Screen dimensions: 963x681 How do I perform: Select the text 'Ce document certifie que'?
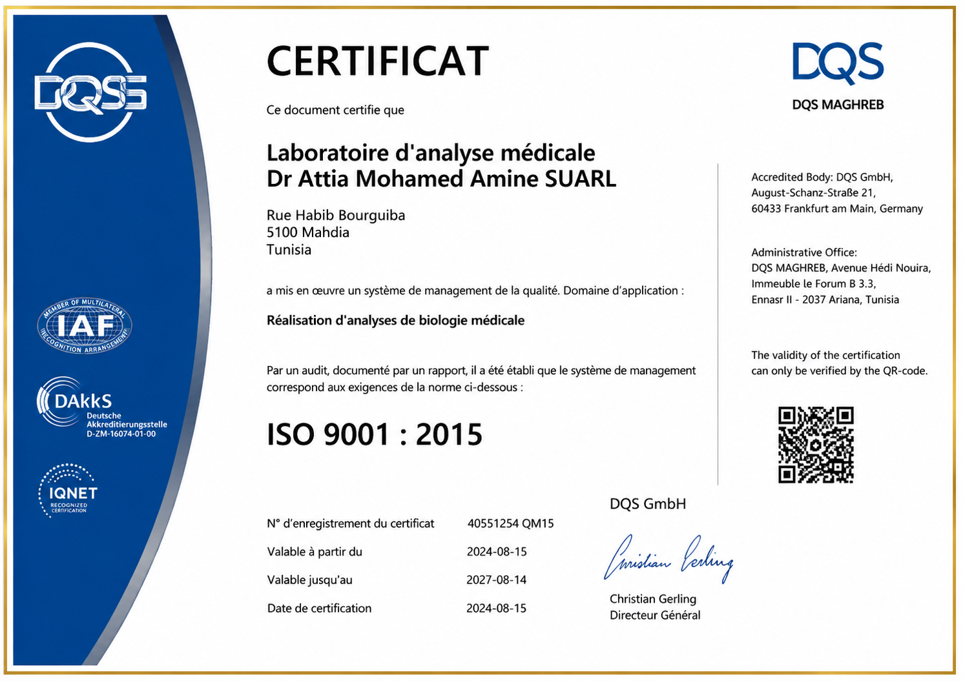[x=335, y=110]
